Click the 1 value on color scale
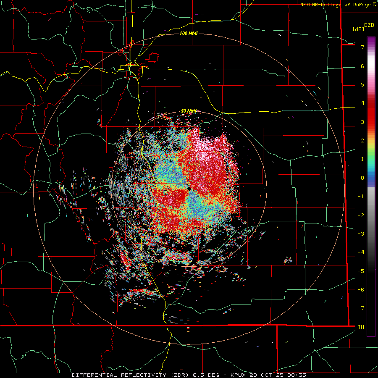This screenshot has width=378, height=378. tap(362, 159)
